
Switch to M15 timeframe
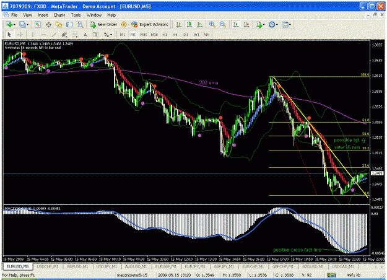144,35
